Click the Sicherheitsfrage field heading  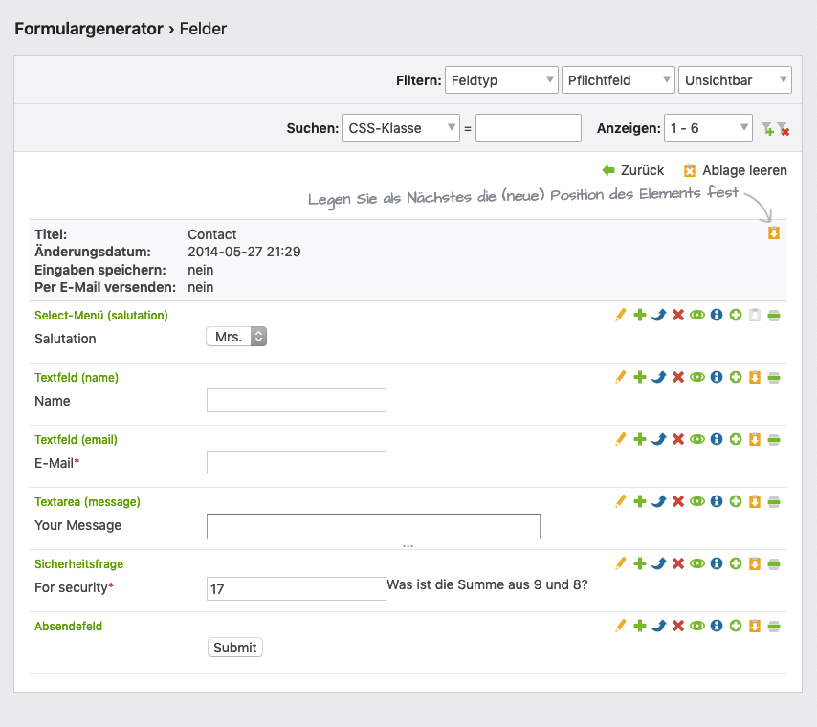point(78,563)
